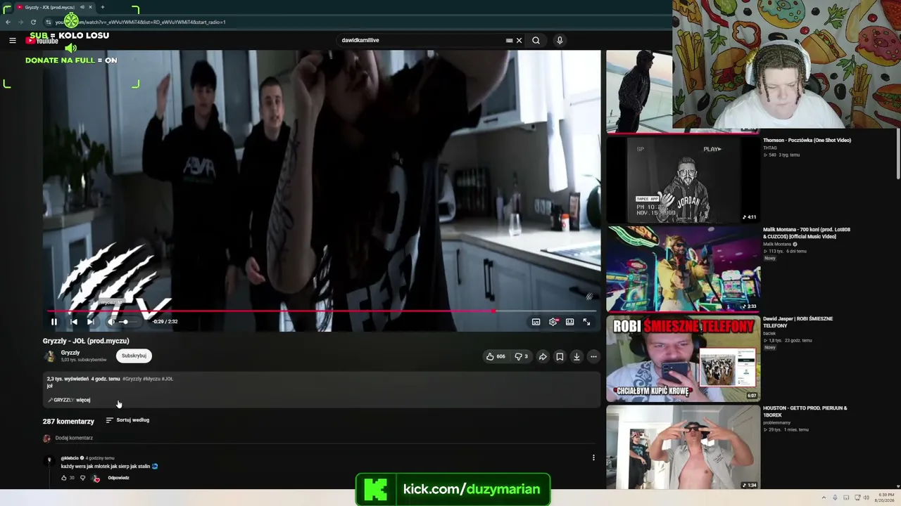Play 'ROBI ŚMIESZNE TELEFONY' video thumbnail
Screen dimensions: 901x506
[683, 358]
